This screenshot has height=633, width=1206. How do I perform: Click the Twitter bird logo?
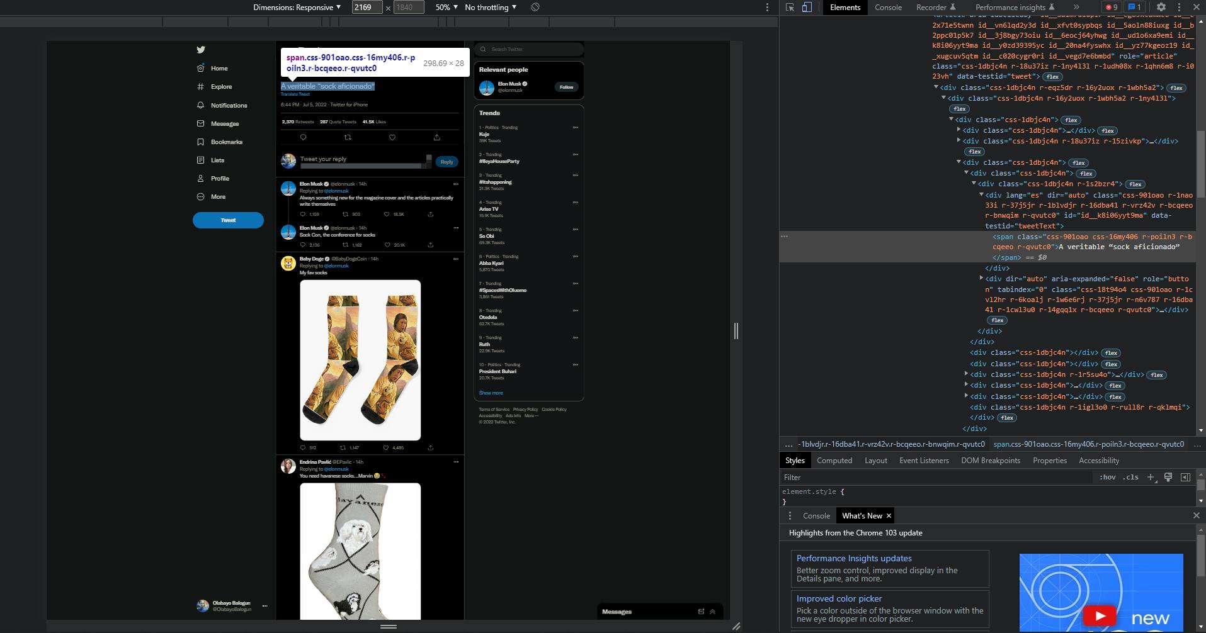tap(201, 50)
